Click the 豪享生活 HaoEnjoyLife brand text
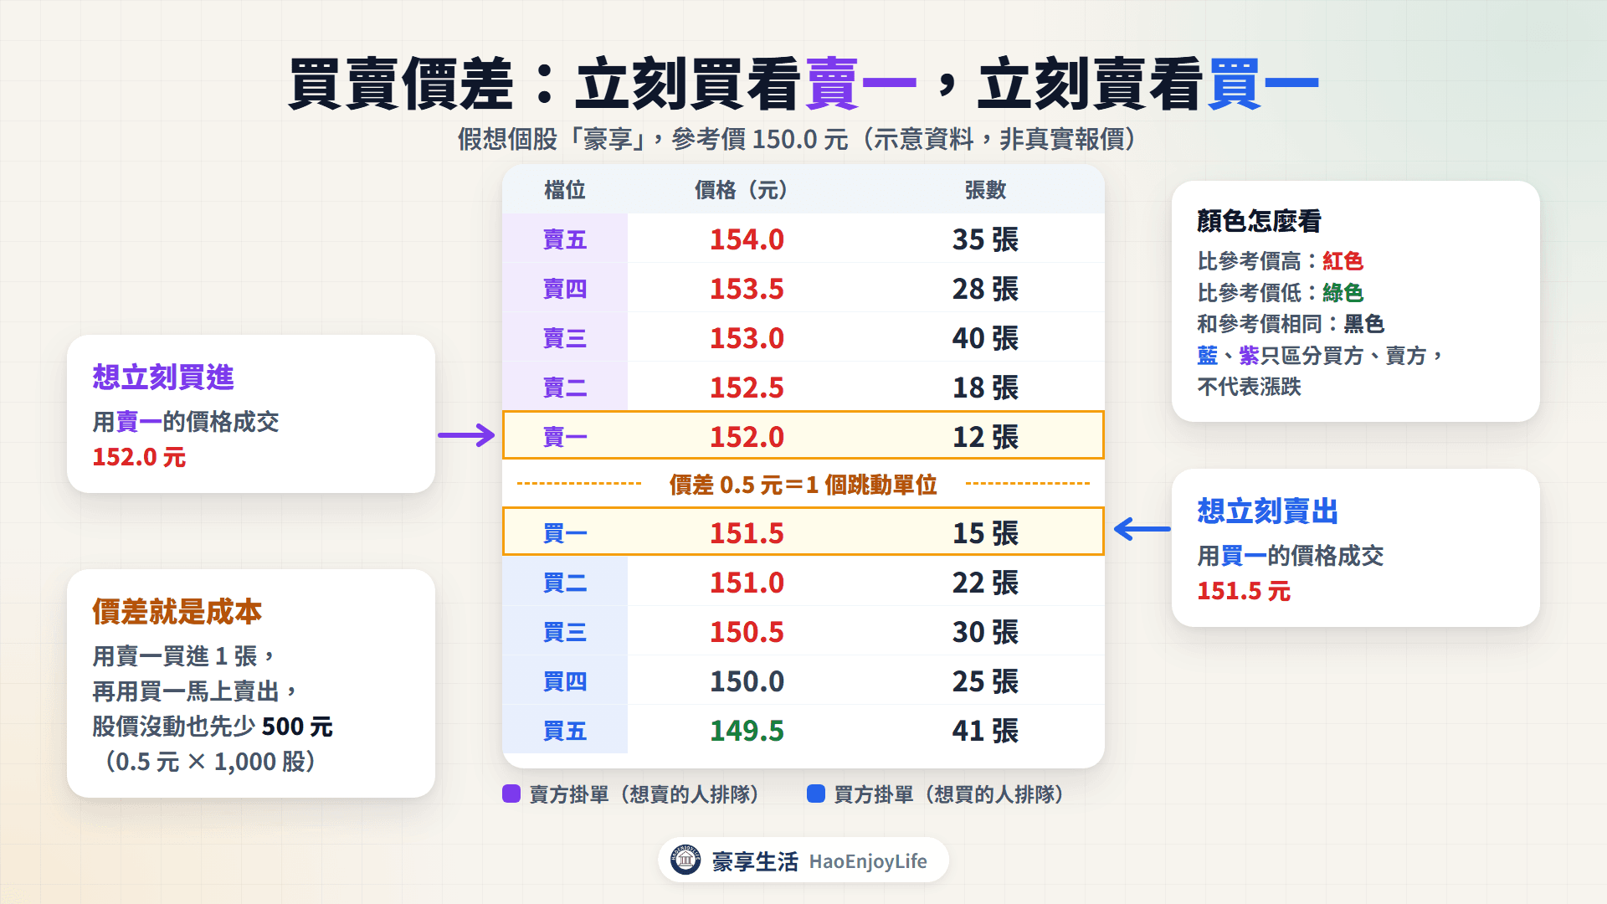 coord(819,861)
